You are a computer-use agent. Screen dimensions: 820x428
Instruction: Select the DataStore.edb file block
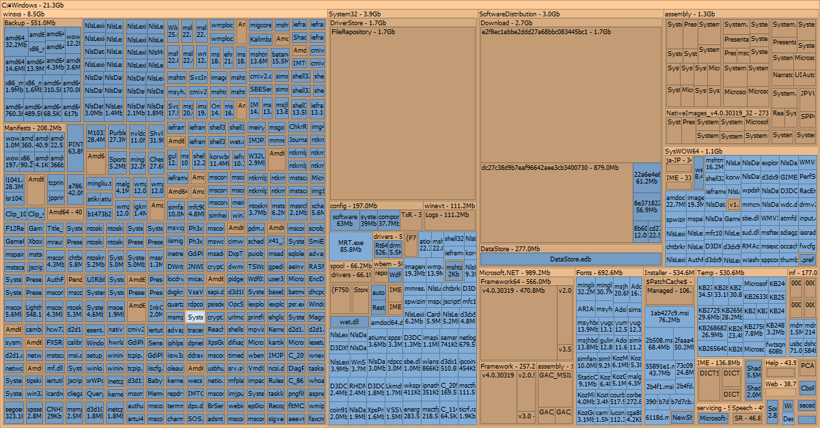pos(571,259)
